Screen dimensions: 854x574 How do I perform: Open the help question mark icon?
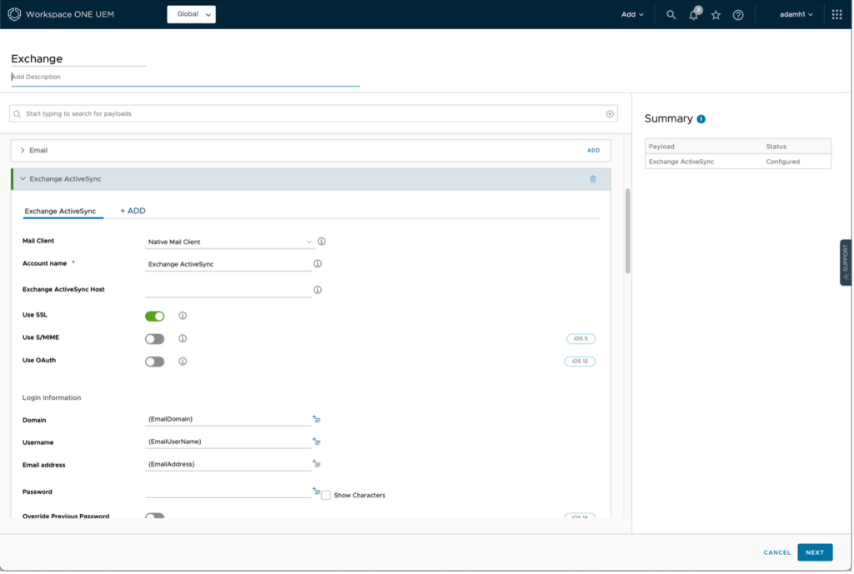tap(738, 15)
